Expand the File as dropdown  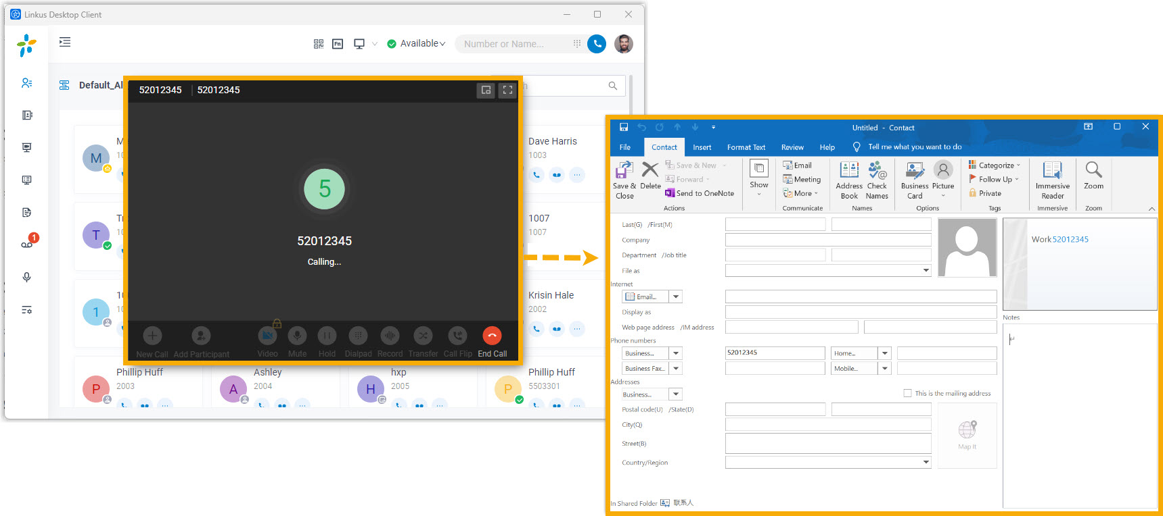(926, 270)
